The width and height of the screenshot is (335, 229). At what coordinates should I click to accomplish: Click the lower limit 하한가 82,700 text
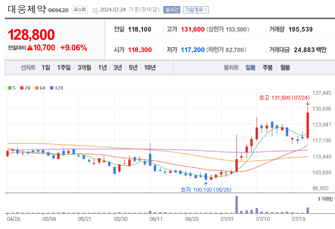(x=226, y=50)
